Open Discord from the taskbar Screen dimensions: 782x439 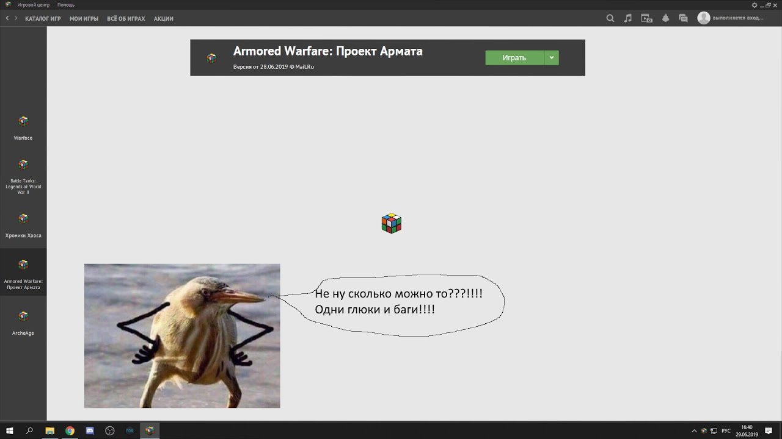tap(90, 430)
